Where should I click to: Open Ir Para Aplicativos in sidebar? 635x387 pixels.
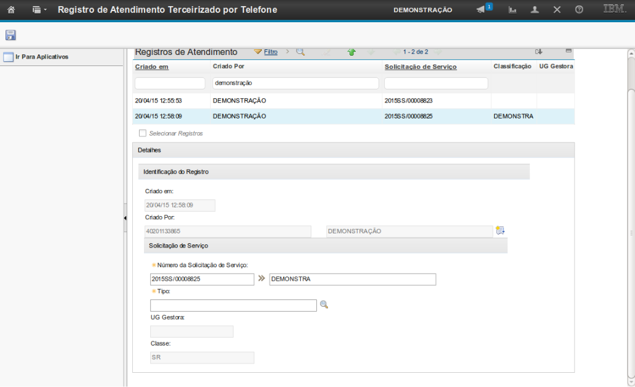point(41,57)
